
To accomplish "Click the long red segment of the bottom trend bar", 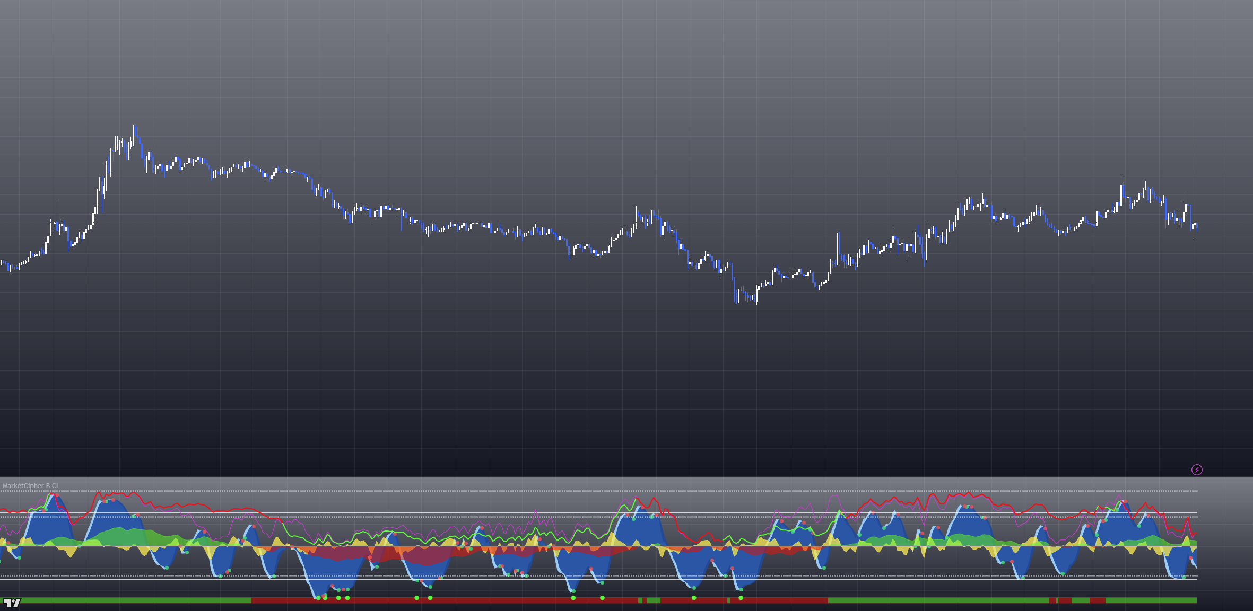I will (x=477, y=600).
